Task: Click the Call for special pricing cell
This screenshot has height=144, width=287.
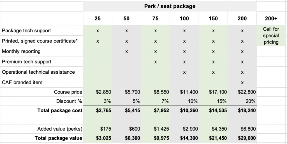Action: 271,35
